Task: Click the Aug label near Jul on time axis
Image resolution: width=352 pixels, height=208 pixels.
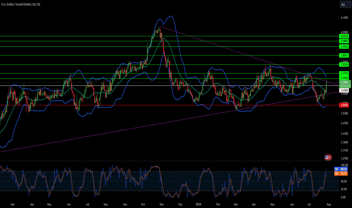Action: [329, 204]
